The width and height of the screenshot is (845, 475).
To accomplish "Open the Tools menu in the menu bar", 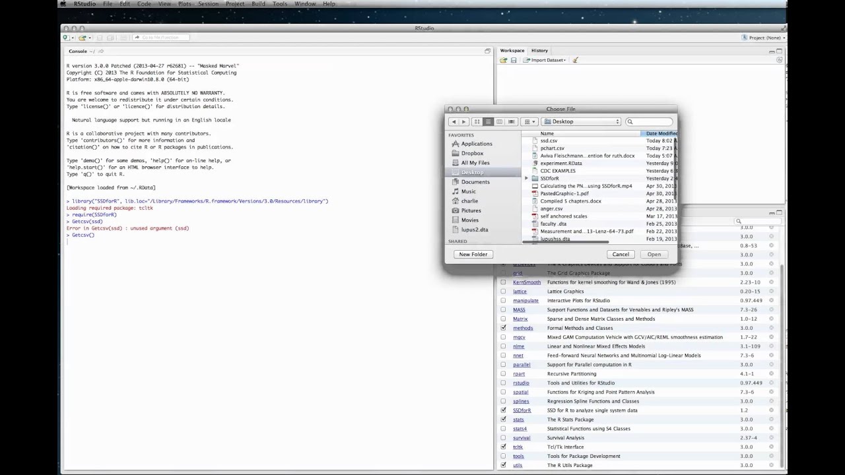I will point(280,4).
